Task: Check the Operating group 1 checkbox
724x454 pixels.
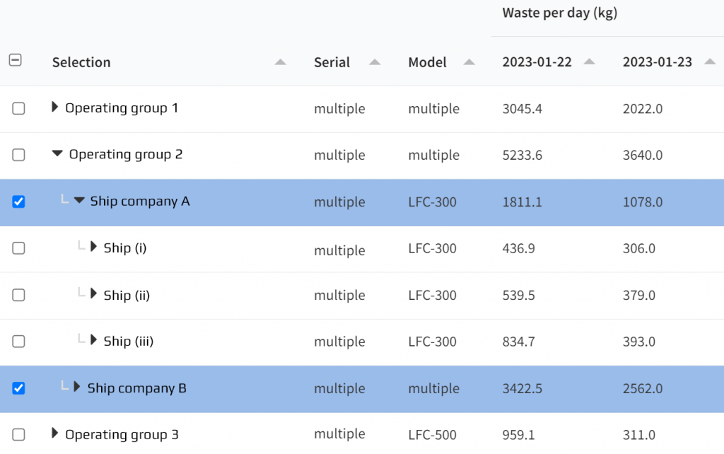Action: coord(19,108)
